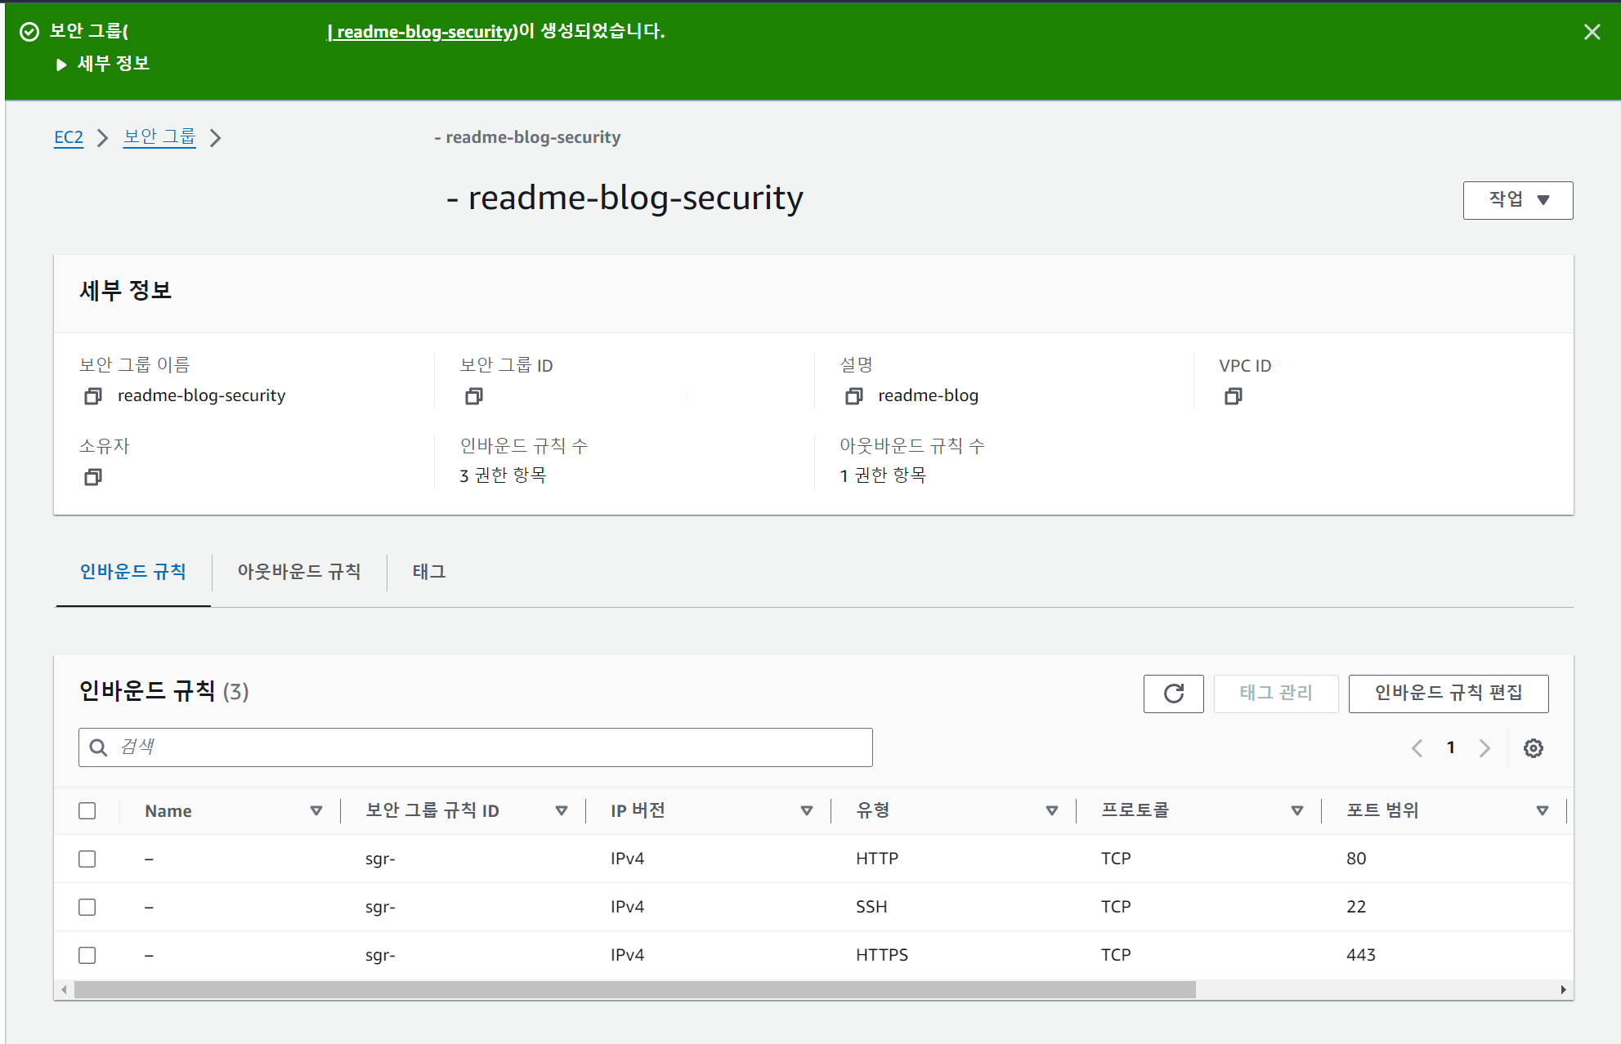
Task: Click the 인바운드 규칙 편집 button
Action: coord(1448,694)
